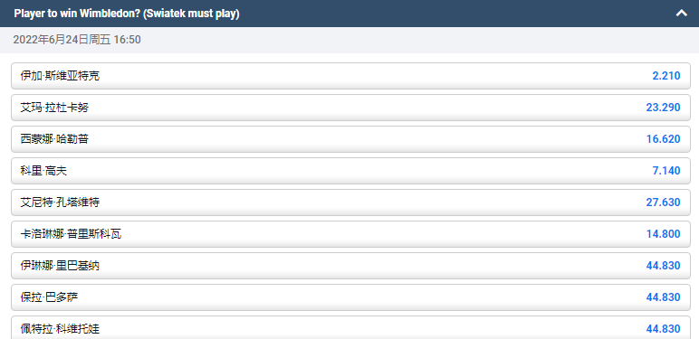Pick 科里·高夫 selection row

pos(350,170)
